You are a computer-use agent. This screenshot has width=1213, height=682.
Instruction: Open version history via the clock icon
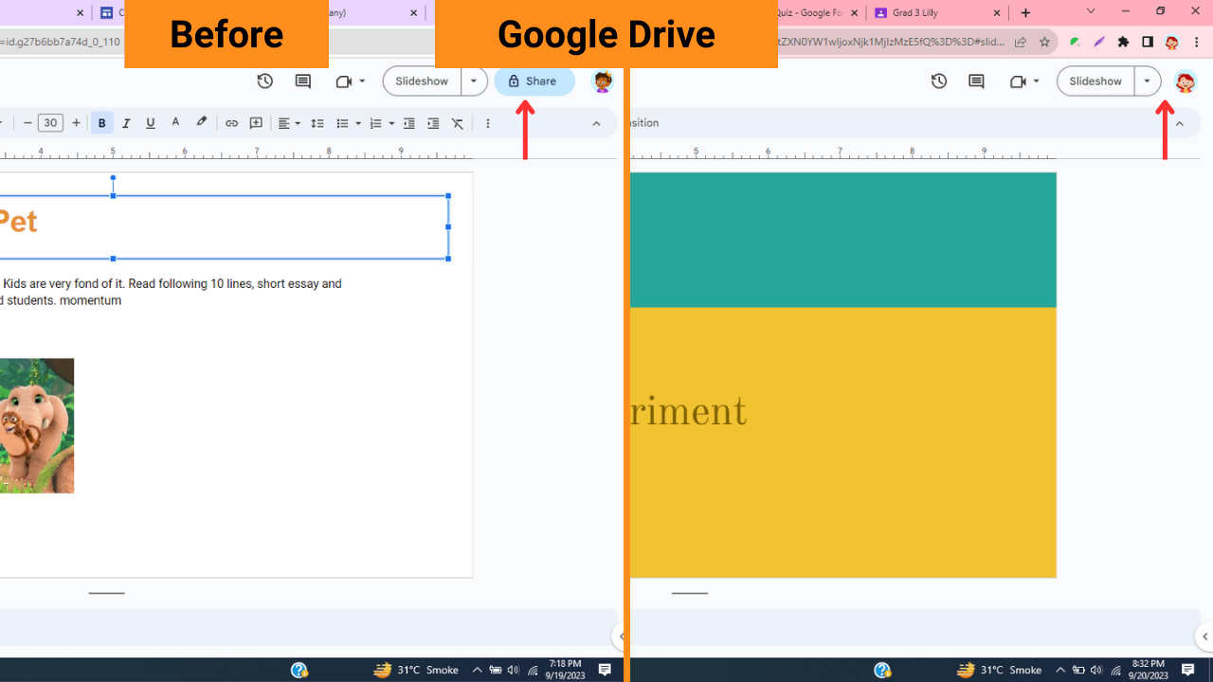pos(265,81)
